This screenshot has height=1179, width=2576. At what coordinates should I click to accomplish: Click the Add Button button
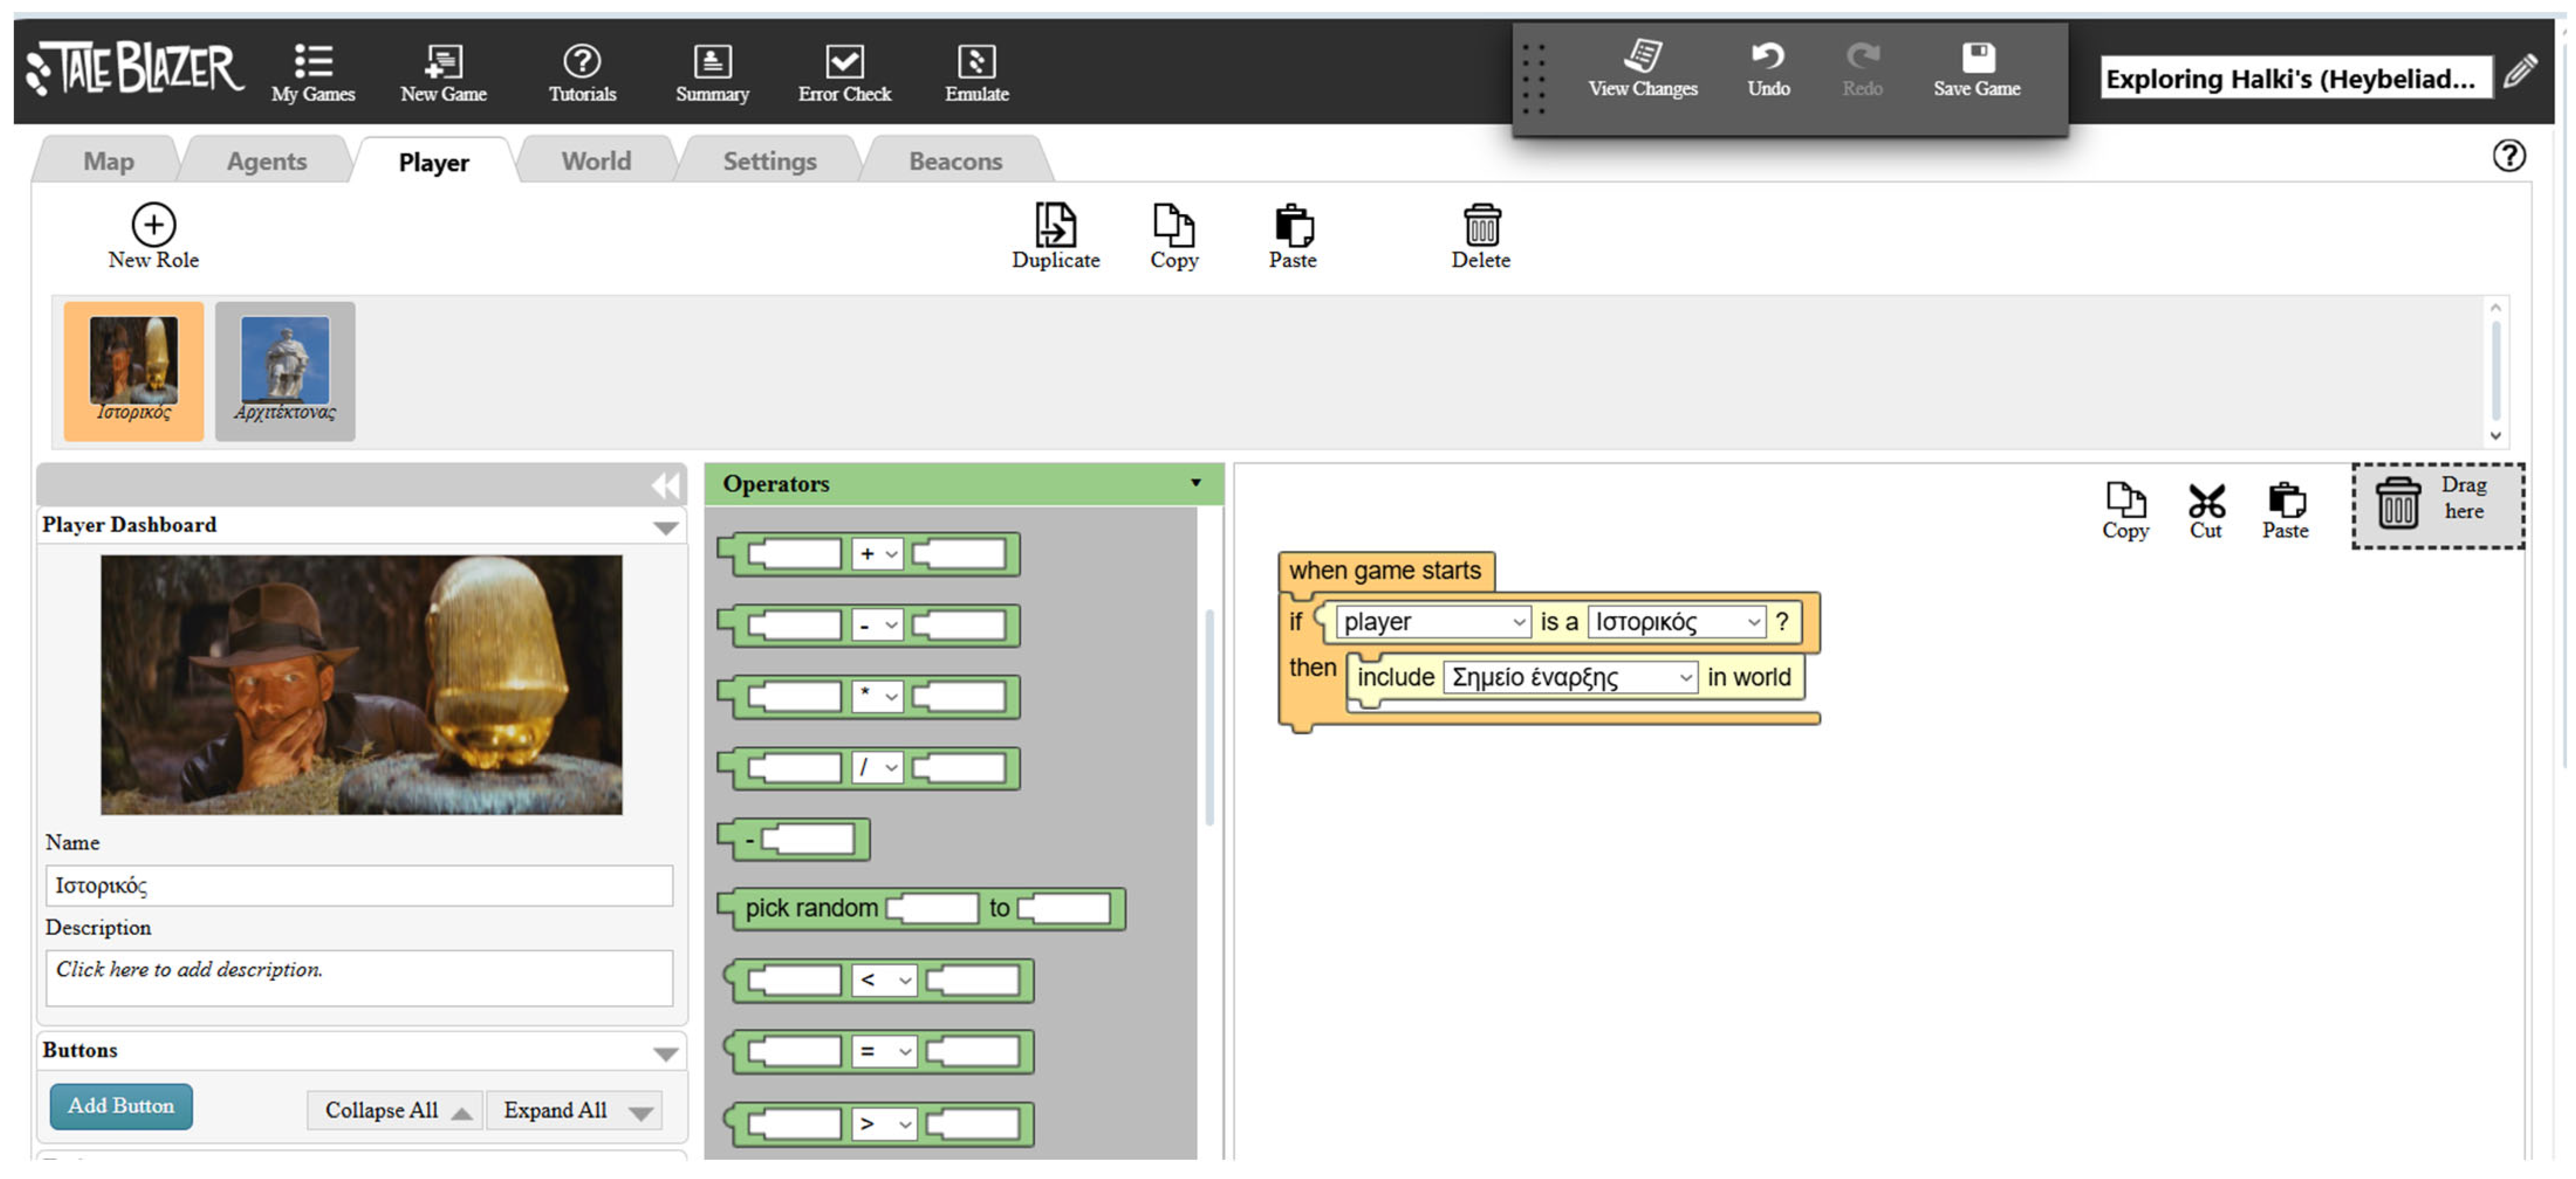(x=121, y=1106)
